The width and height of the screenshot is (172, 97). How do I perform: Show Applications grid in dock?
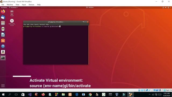pos(3,86)
